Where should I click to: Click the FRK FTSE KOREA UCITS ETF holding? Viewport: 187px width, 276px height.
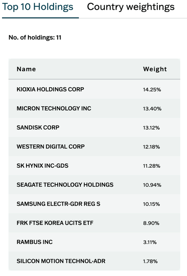tap(55, 223)
